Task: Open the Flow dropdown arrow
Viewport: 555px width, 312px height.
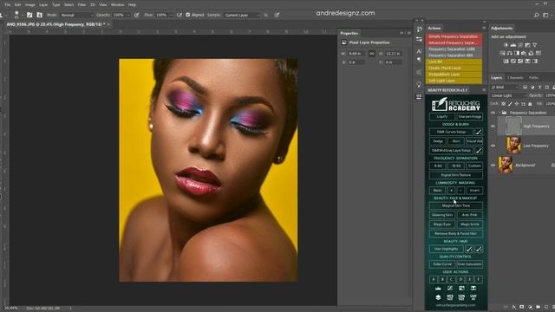Action: pos(171,16)
